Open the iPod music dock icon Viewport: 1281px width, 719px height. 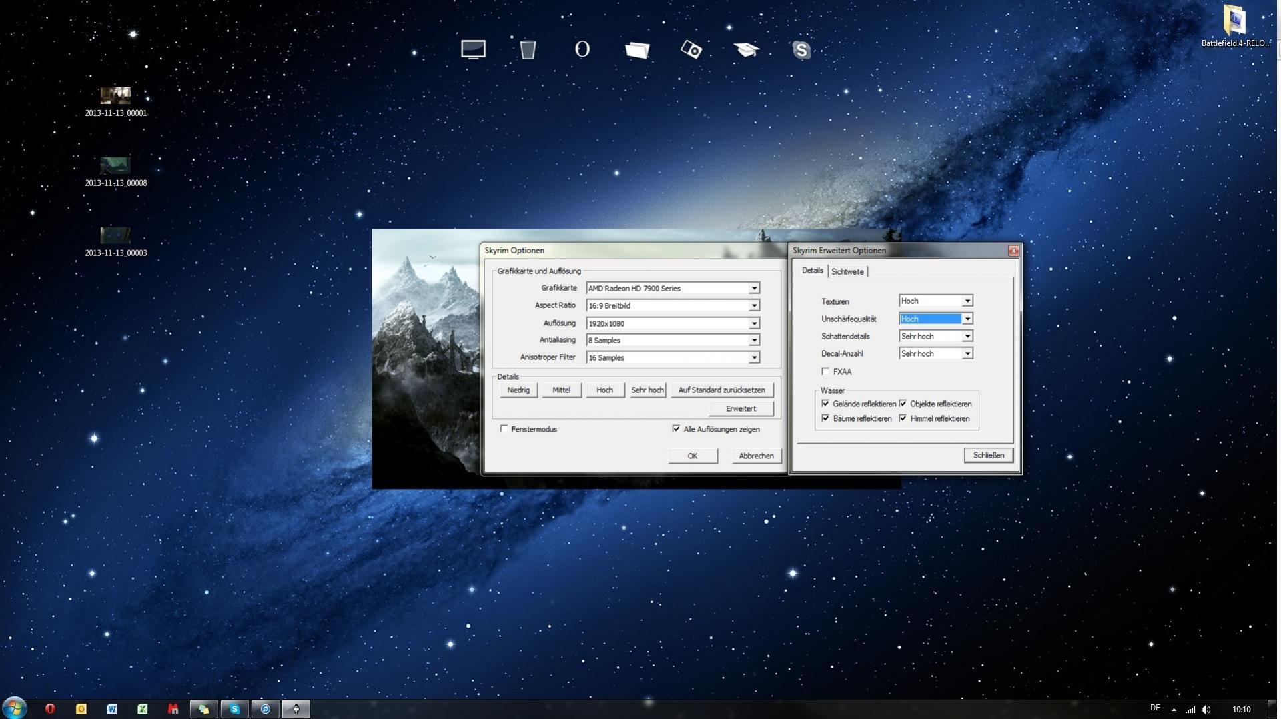pyautogui.click(x=691, y=49)
